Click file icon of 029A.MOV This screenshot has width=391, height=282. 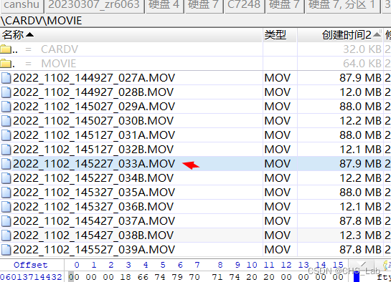[6, 107]
